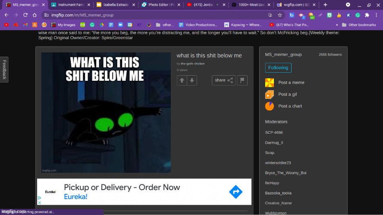Open moderator wintersoldier23's profile
Image resolution: width=383 pixels, height=215 pixels.
278,163
